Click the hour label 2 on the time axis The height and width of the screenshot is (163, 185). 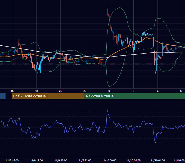click(133, 91)
